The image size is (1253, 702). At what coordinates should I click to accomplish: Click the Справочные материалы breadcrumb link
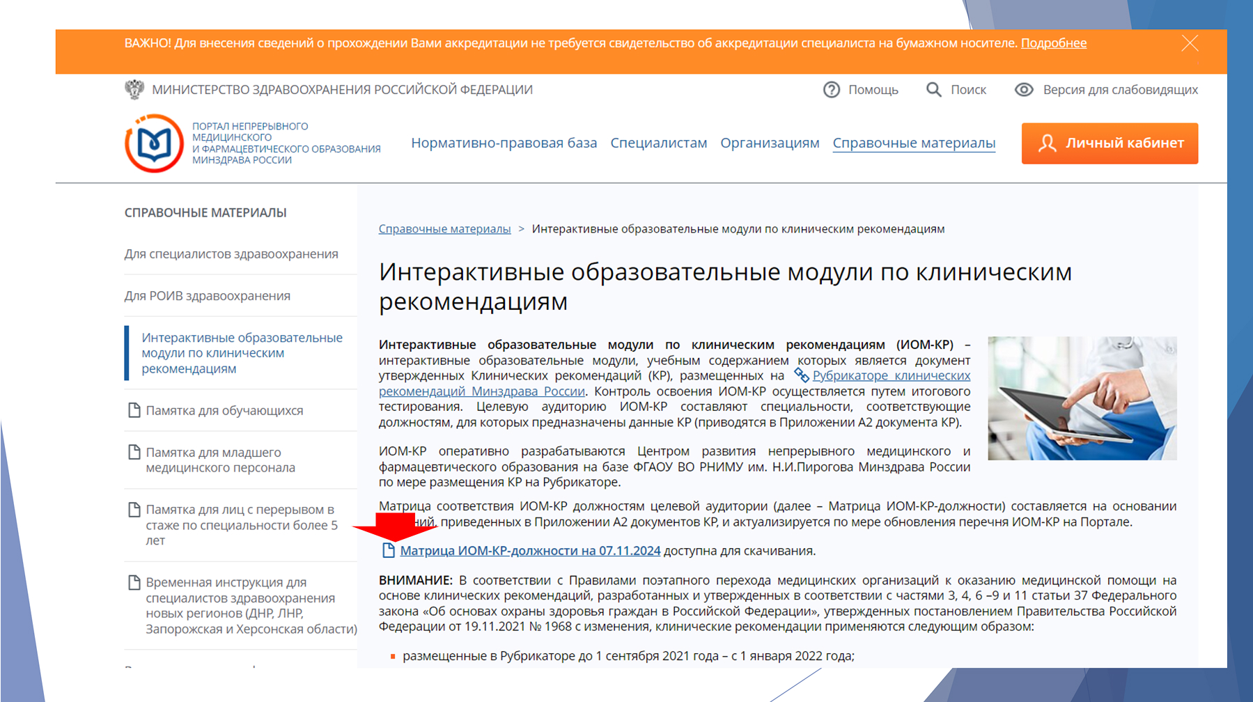click(444, 229)
